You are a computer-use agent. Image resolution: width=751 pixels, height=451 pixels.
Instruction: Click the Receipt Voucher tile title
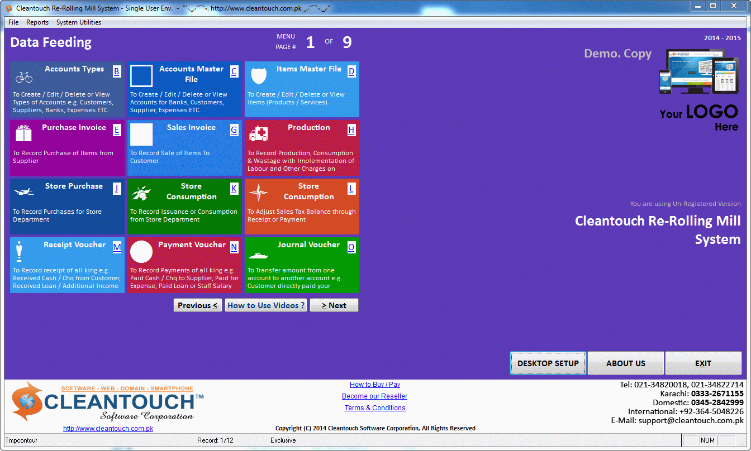(x=75, y=245)
